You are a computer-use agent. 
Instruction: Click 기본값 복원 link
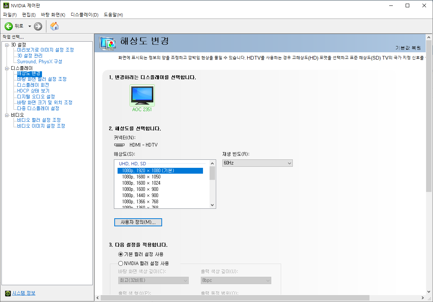coord(408,48)
